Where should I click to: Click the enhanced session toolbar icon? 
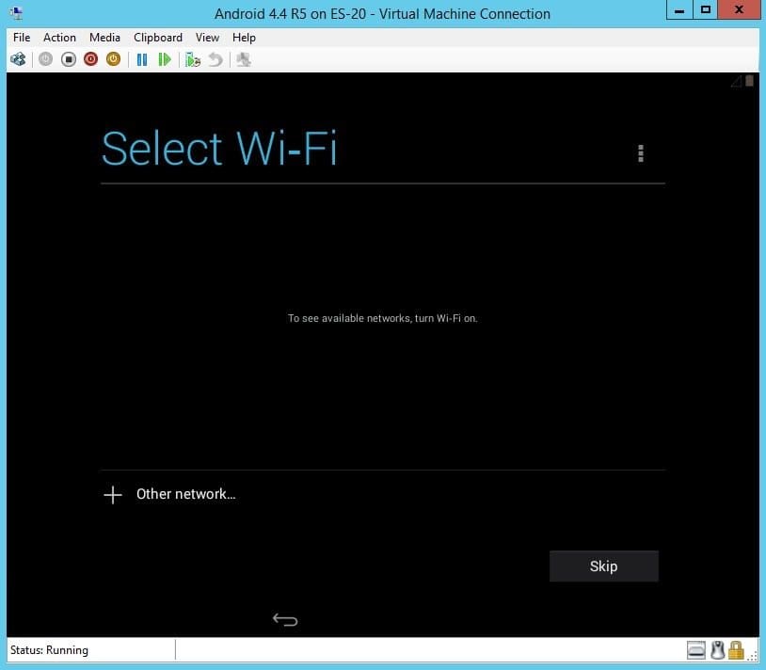point(244,59)
